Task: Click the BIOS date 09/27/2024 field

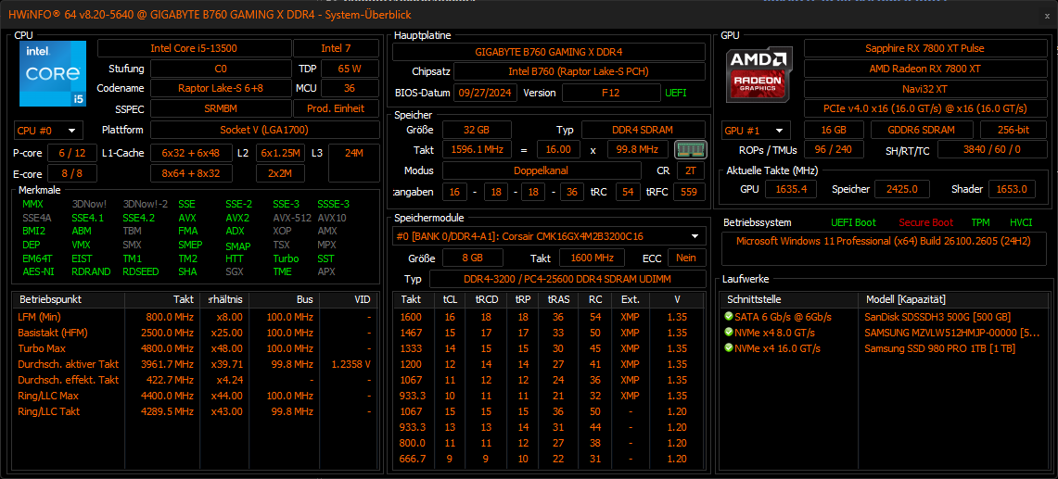Action: point(485,93)
